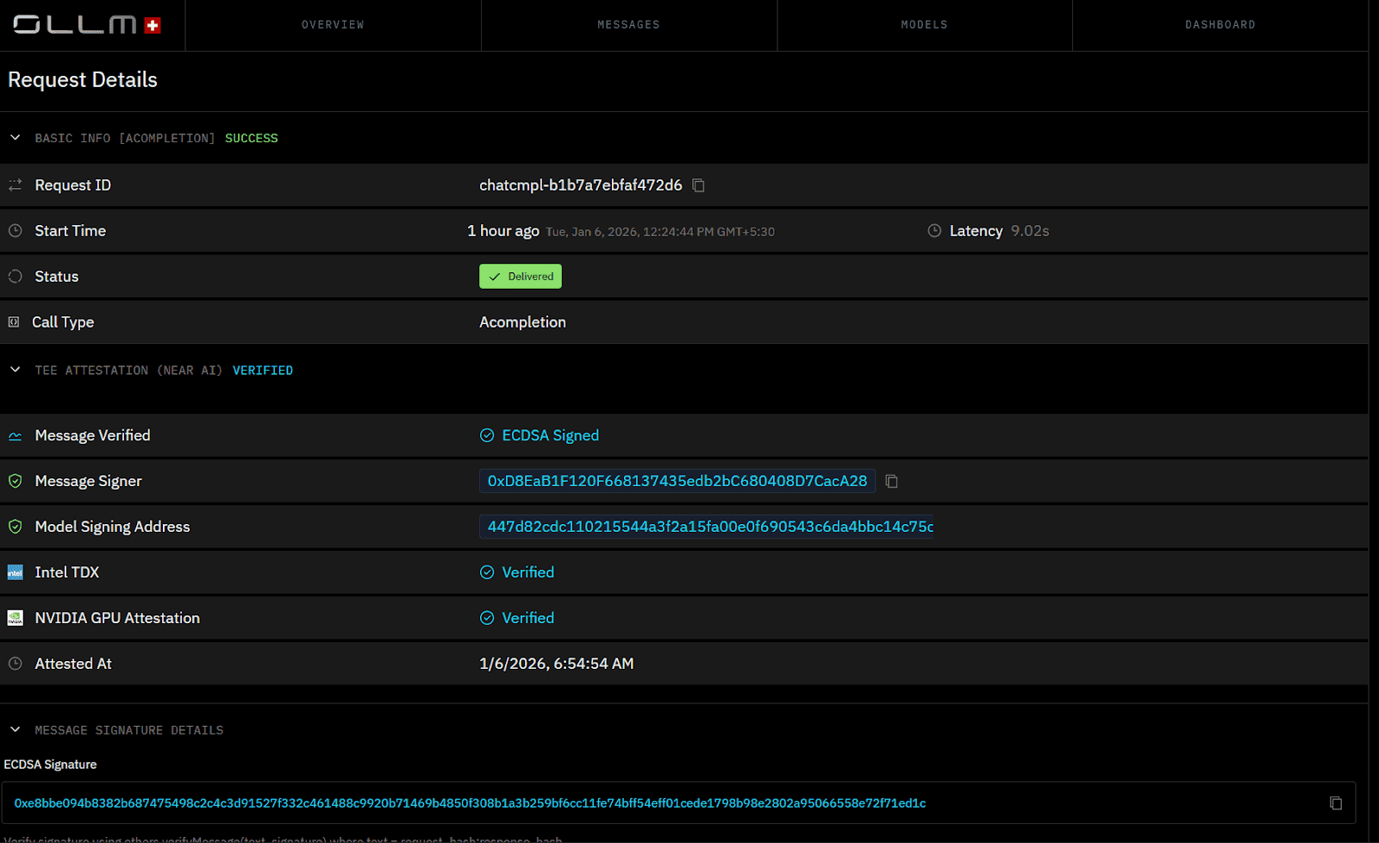The image size is (1379, 843).
Task: Copy the ECDSA signature hash
Action: pos(1336,803)
